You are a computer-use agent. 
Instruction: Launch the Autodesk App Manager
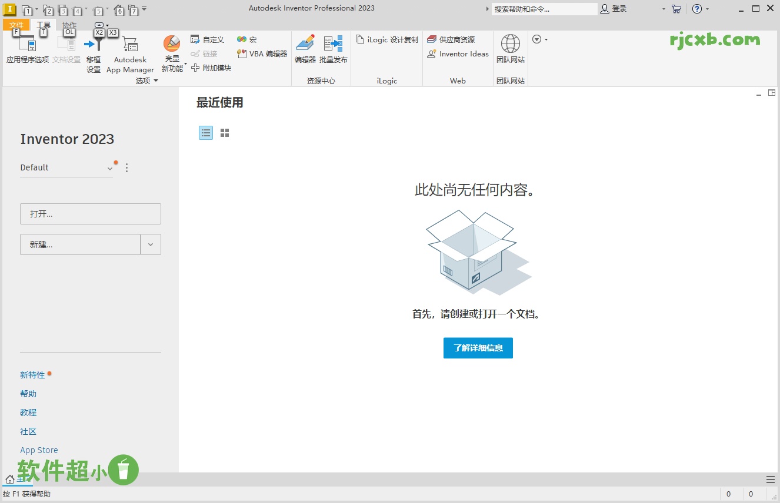pos(130,50)
